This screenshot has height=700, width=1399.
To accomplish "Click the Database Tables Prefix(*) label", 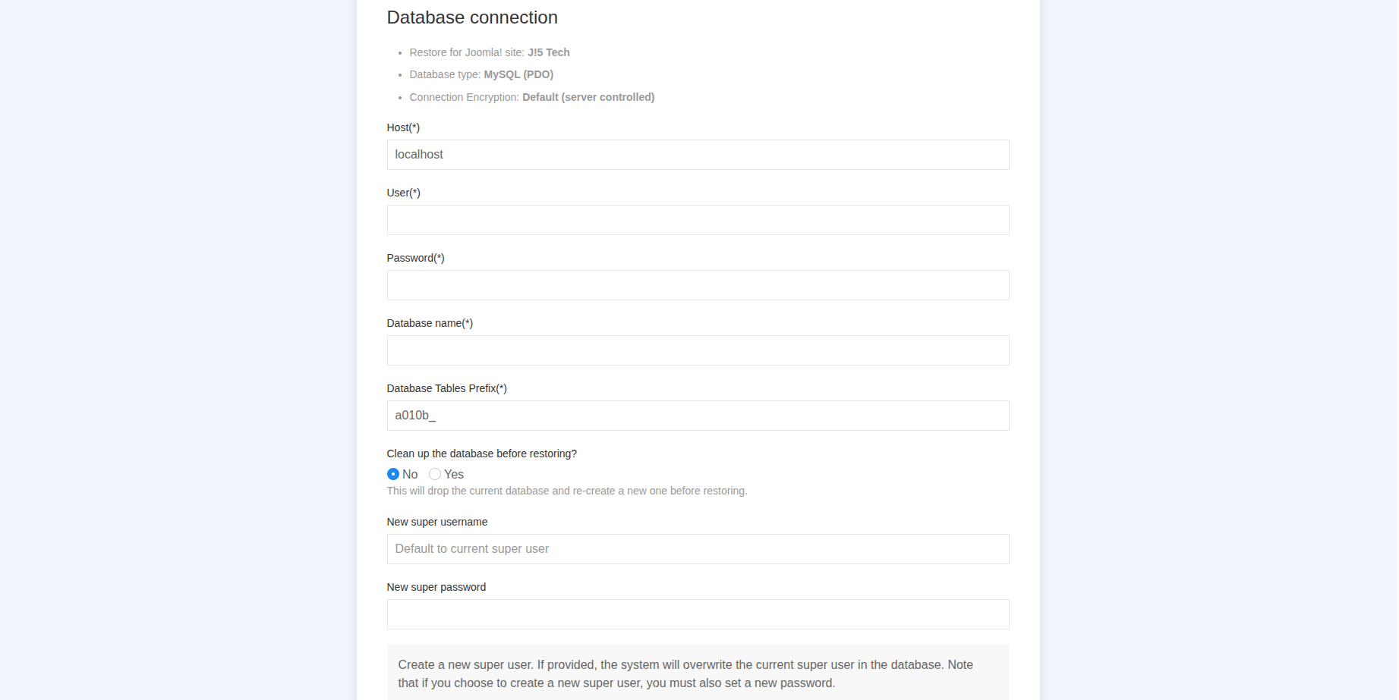I will coord(447,388).
